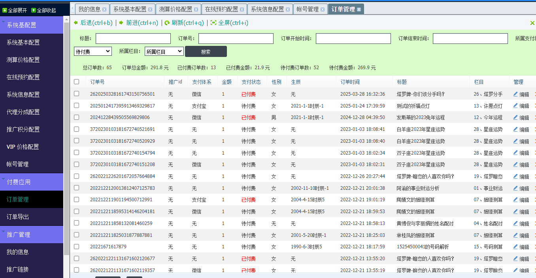Check the box for order 20250124173959134693​29817
This screenshot has height=278, width=536.
point(77,106)
